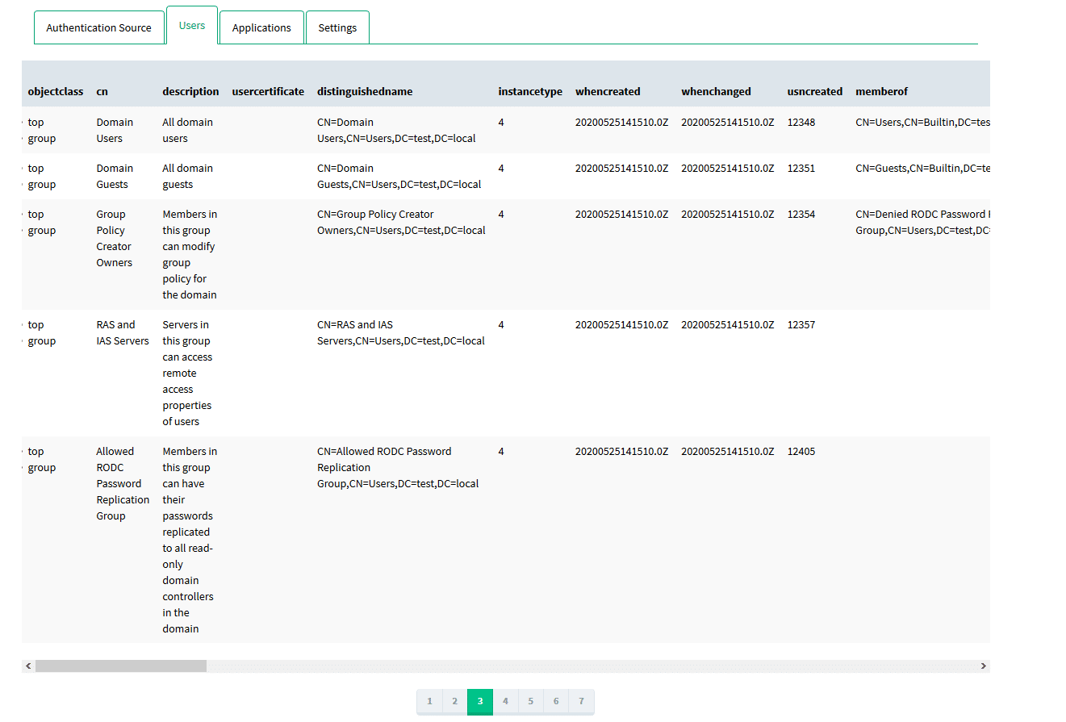Screen dimensions: 1066x722
Task: Click the left scroll arrow of table
Action: point(28,666)
